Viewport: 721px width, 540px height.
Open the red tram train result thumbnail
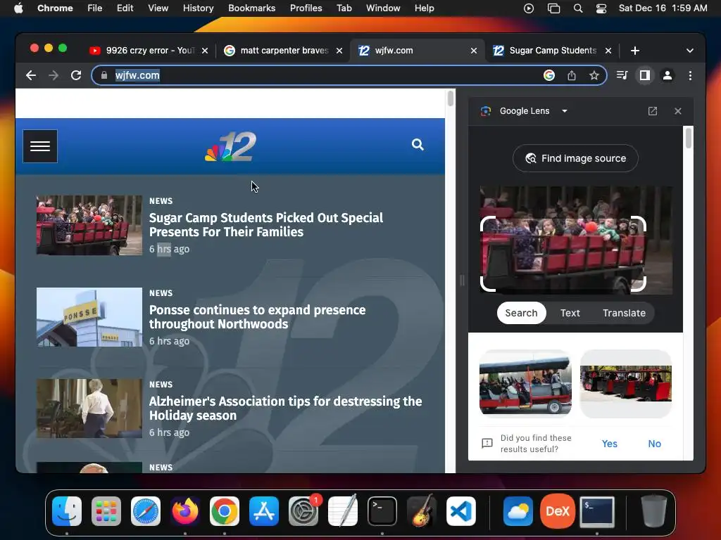(626, 383)
